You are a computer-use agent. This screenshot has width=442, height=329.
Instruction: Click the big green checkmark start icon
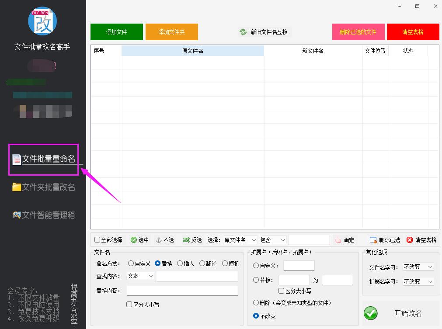coord(370,313)
